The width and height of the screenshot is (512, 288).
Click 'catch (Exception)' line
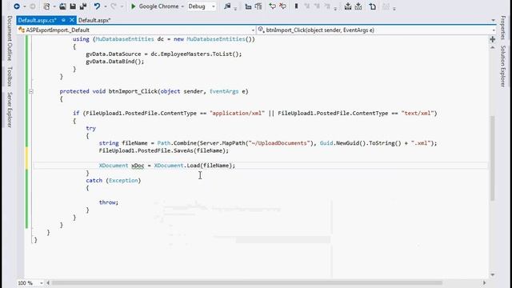point(114,180)
